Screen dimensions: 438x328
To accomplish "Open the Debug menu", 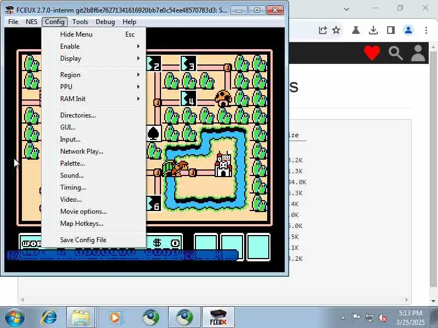I will pos(105,22).
